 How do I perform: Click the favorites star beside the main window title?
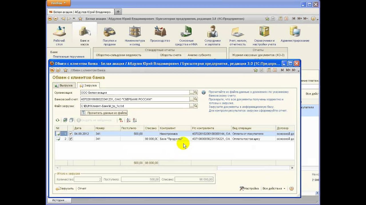[80, 19]
